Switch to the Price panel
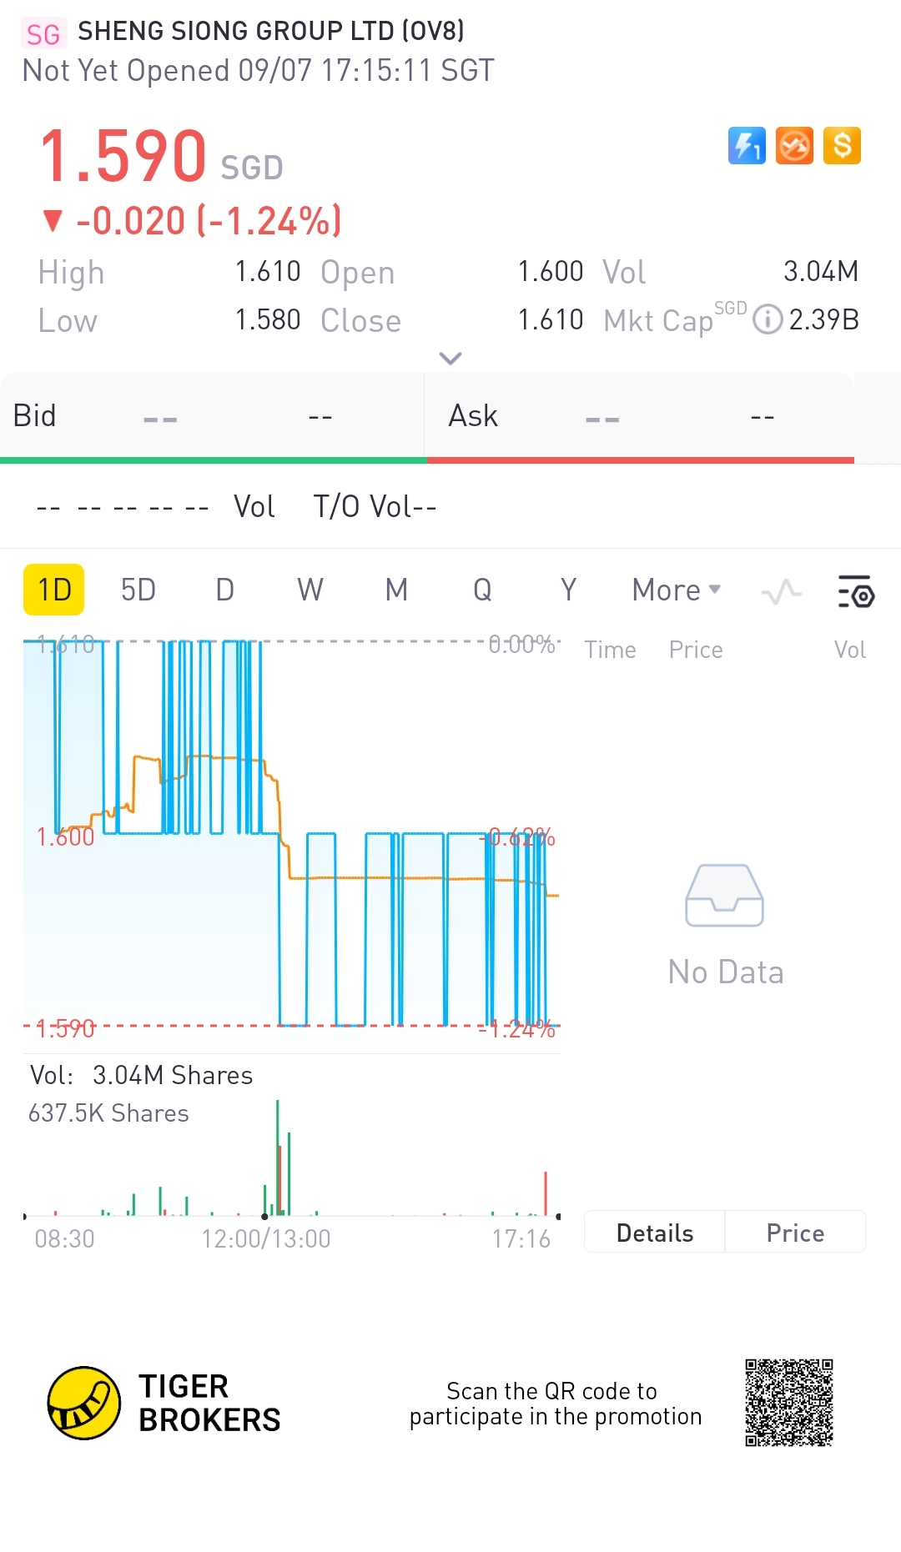Viewport: 901px width, 1552px height. pos(795,1233)
